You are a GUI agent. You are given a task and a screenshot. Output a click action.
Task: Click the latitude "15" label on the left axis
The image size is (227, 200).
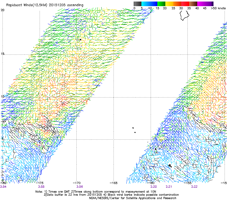(x=2, y=54)
